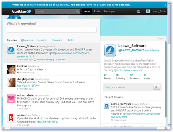This screenshot has height=132, width=173.
Task: Click the 0 Listed count
Action: (x=147, y=77)
